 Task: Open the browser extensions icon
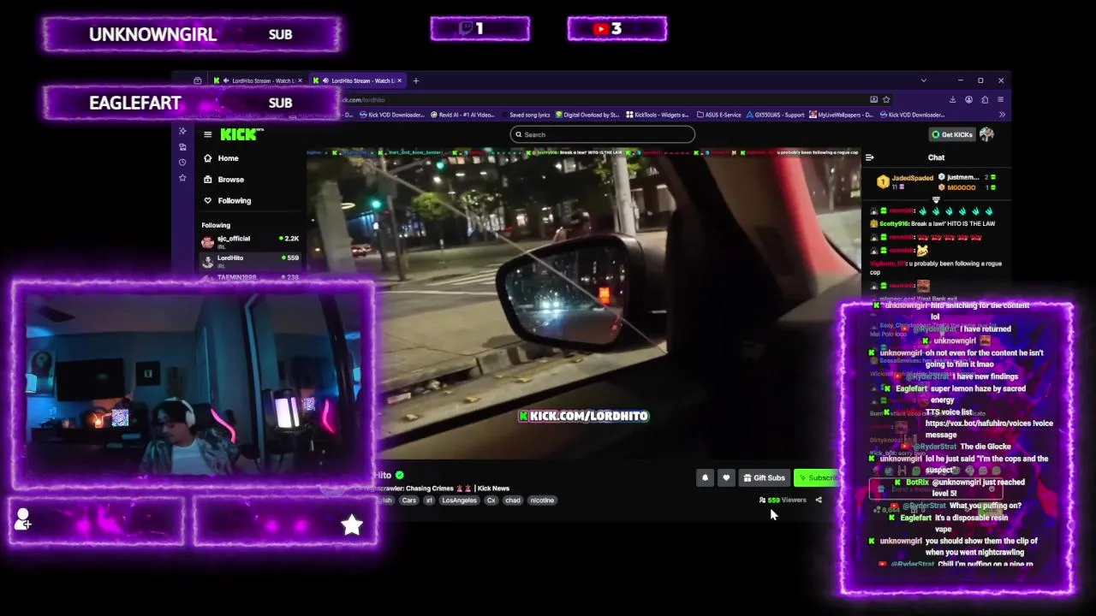tap(985, 99)
